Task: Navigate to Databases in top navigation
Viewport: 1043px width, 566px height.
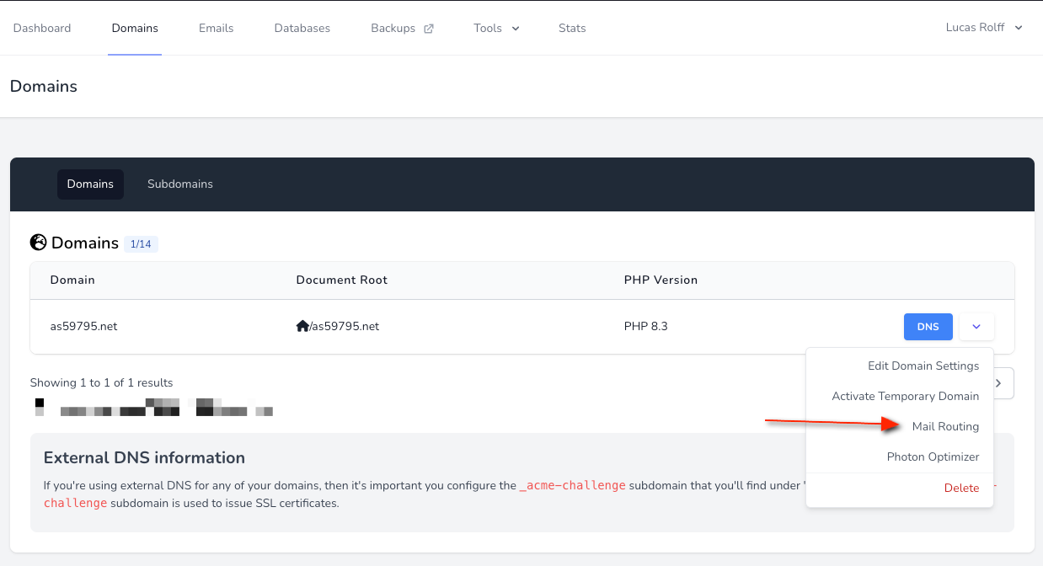Action: point(302,28)
